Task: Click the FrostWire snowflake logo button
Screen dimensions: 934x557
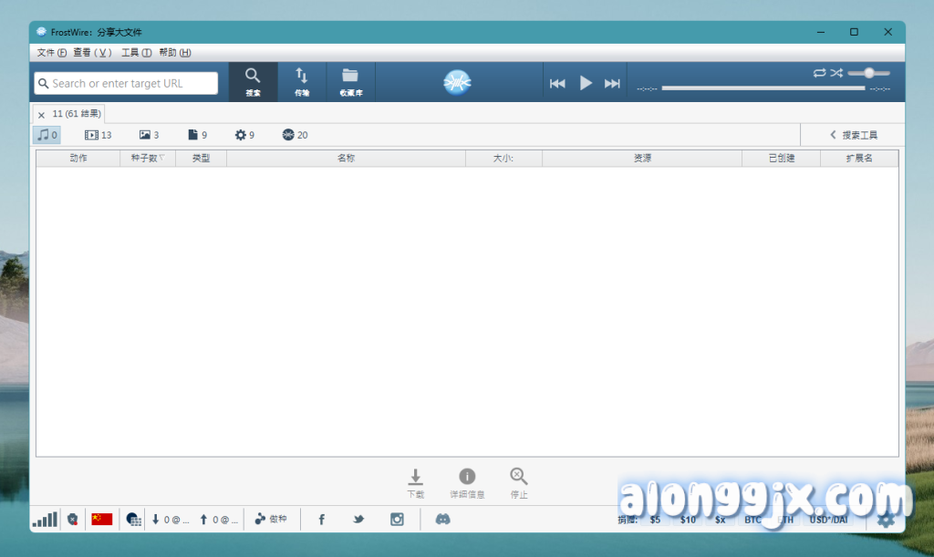Action: point(458,83)
